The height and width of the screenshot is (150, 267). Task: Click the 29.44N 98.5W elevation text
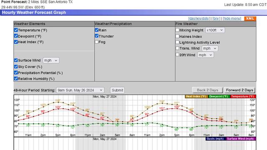tap(23, 7)
